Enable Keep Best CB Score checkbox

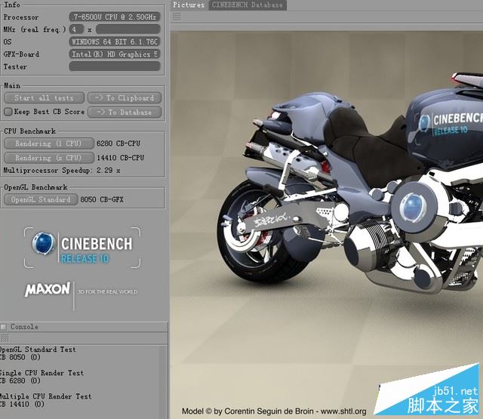[8, 112]
